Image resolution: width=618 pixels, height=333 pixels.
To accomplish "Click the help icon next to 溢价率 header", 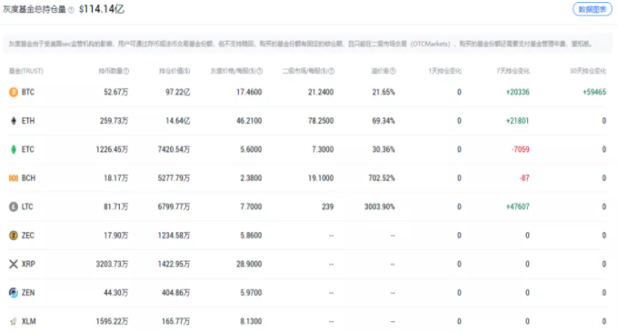I will coord(393,71).
